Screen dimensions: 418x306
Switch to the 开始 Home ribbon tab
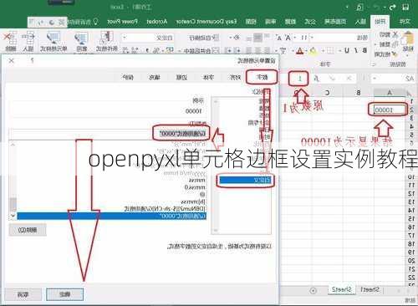380,22
